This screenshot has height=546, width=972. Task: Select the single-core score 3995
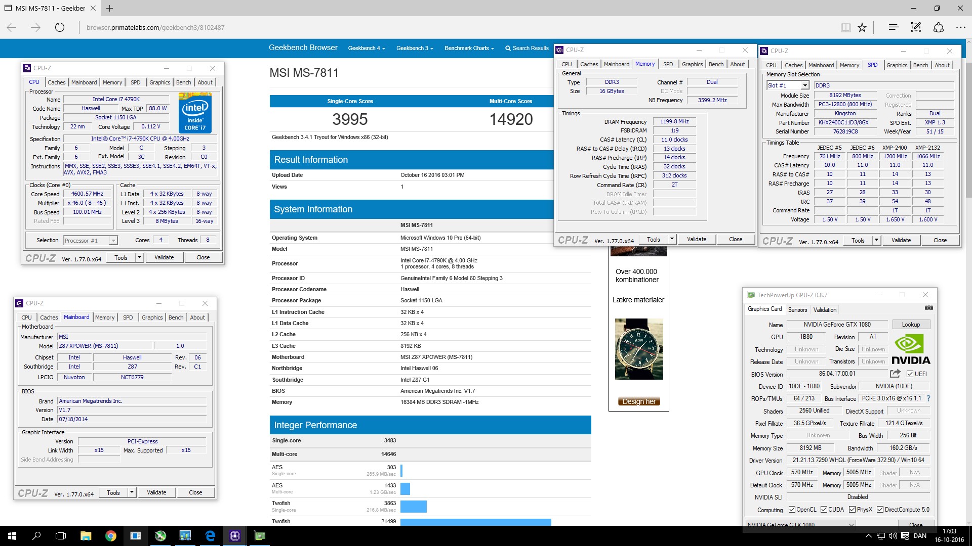(350, 119)
